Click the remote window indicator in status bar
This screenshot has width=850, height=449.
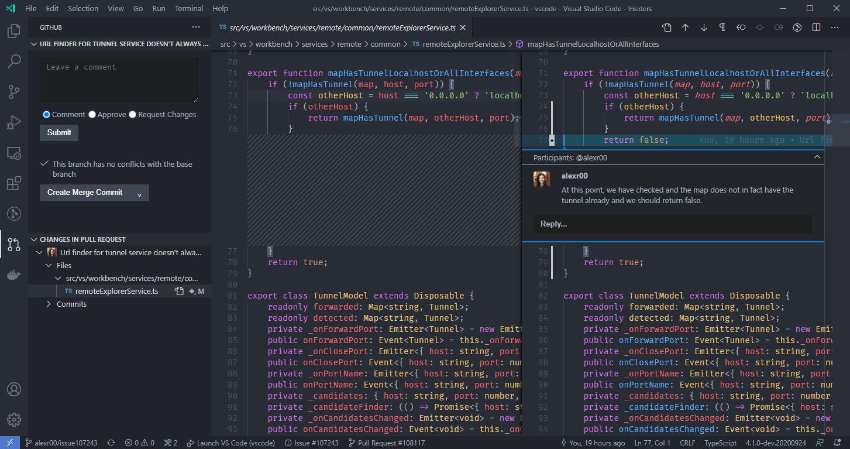[x=9, y=443]
